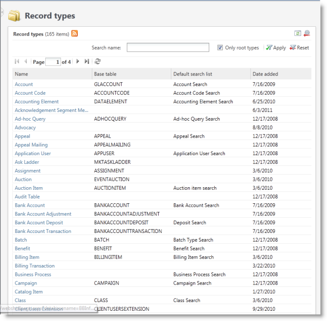Open the Bank Account Deposit record type
Screen dimensions: 327x321
[x=39, y=223]
